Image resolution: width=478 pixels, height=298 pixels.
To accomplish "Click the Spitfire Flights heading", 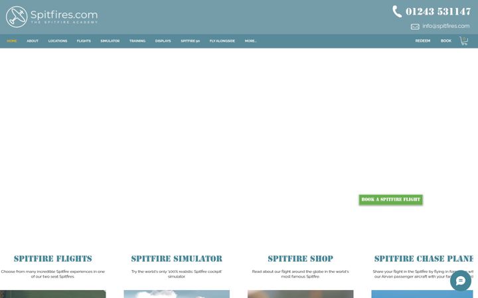I will [x=52, y=259].
